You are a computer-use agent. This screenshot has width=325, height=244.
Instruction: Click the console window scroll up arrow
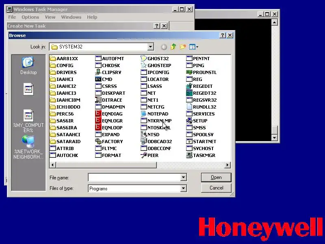tap(275, 22)
